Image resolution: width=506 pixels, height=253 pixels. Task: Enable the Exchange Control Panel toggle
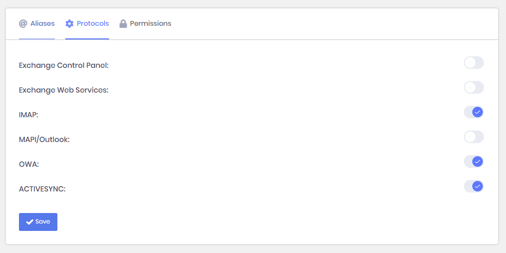pyautogui.click(x=473, y=63)
